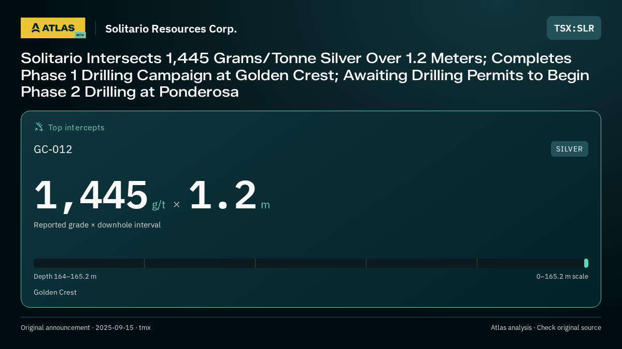
Task: Open the announcement headline text
Action: click(x=305, y=75)
